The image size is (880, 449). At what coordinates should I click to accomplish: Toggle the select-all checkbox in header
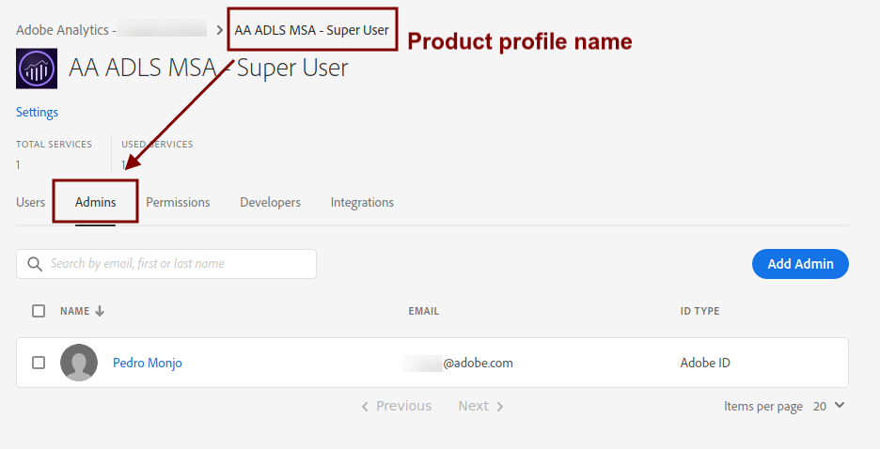click(39, 311)
